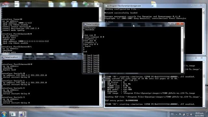
Task: Open the volume speaker tray icon
Action: (191, 114)
